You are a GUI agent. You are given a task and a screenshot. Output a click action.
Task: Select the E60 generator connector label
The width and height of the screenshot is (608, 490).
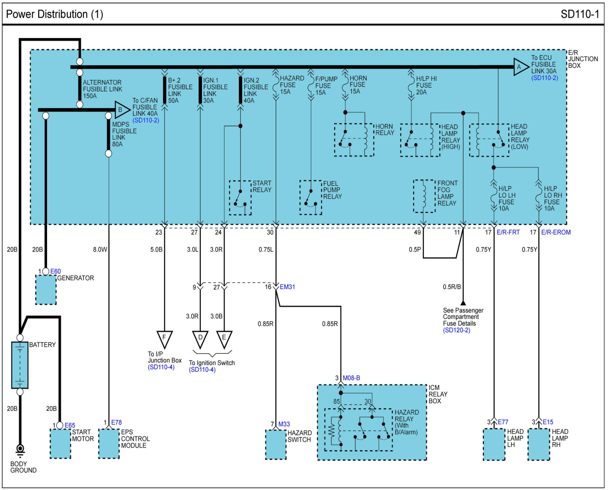point(55,271)
